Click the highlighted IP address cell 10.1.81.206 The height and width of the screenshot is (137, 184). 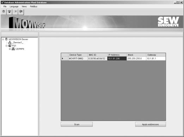(117, 58)
